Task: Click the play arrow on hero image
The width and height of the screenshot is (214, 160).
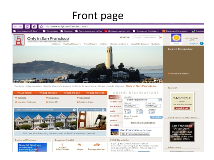Action: click(155, 80)
